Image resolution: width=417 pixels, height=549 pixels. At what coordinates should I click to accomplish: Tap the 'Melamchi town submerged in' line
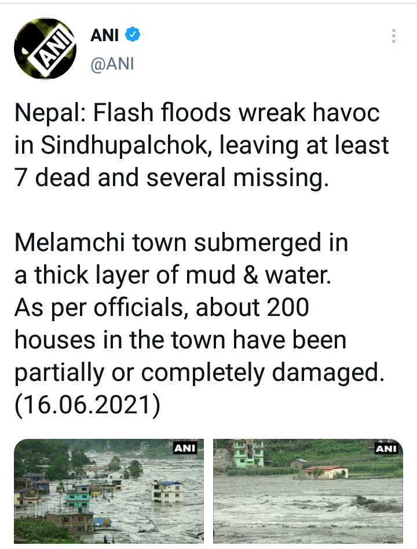point(181,242)
